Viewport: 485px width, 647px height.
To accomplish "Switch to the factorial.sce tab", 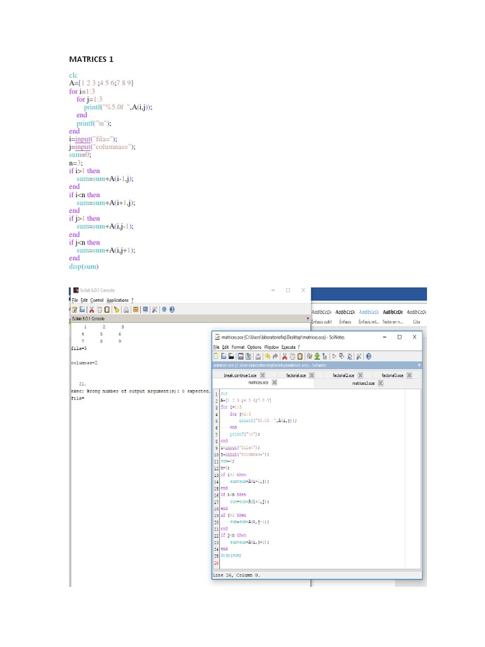I will tap(296, 375).
